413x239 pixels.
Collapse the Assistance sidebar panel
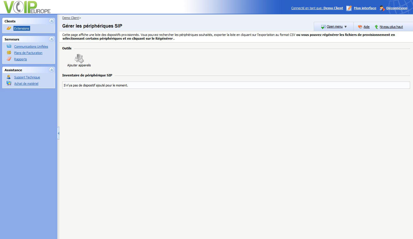(52, 70)
